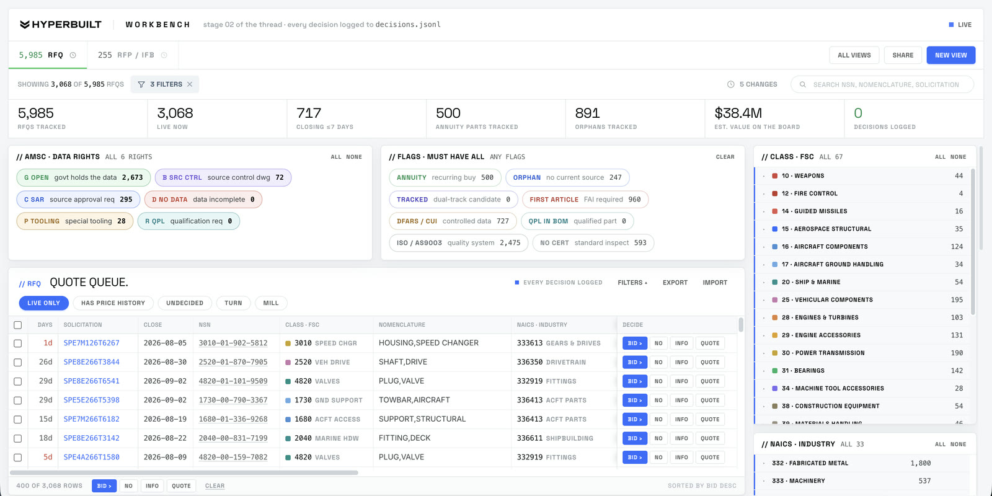Viewport: 992px width, 496px height.
Task: Expand the 12 · Fire Control class row
Action: [x=862, y=193]
